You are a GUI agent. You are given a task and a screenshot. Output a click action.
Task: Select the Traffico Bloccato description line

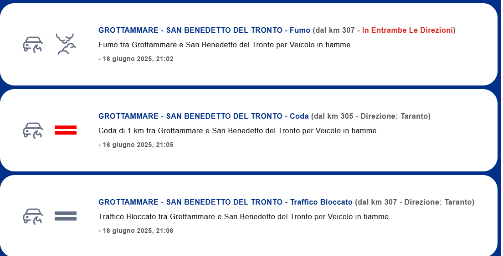pos(243,216)
